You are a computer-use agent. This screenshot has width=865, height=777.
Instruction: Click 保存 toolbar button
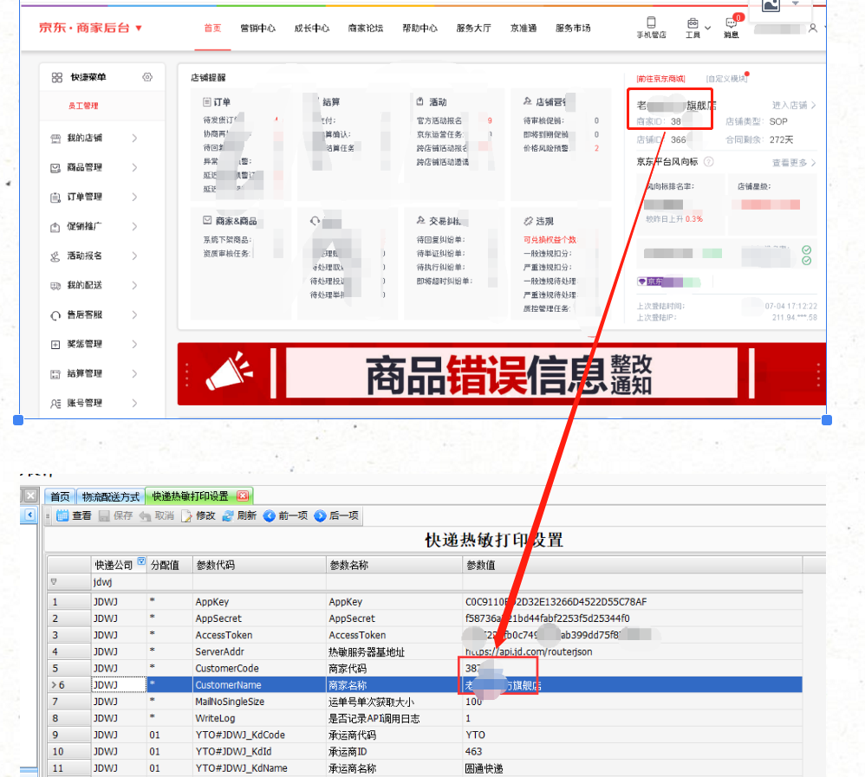click(116, 515)
